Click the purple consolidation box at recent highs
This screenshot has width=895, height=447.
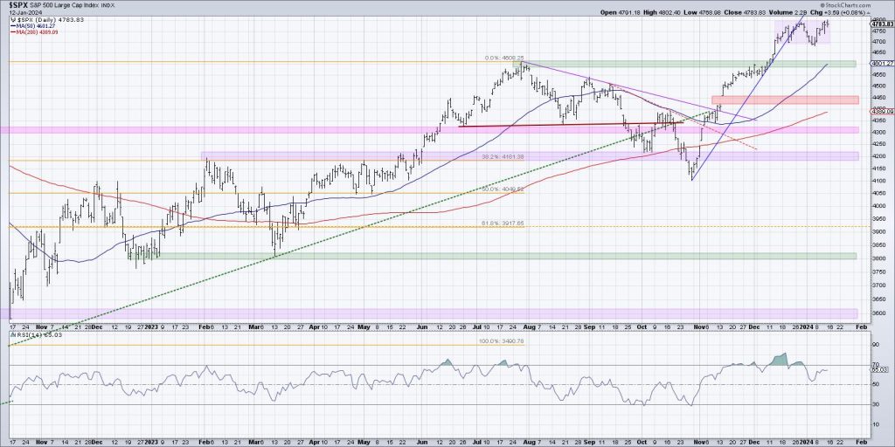(x=800, y=33)
